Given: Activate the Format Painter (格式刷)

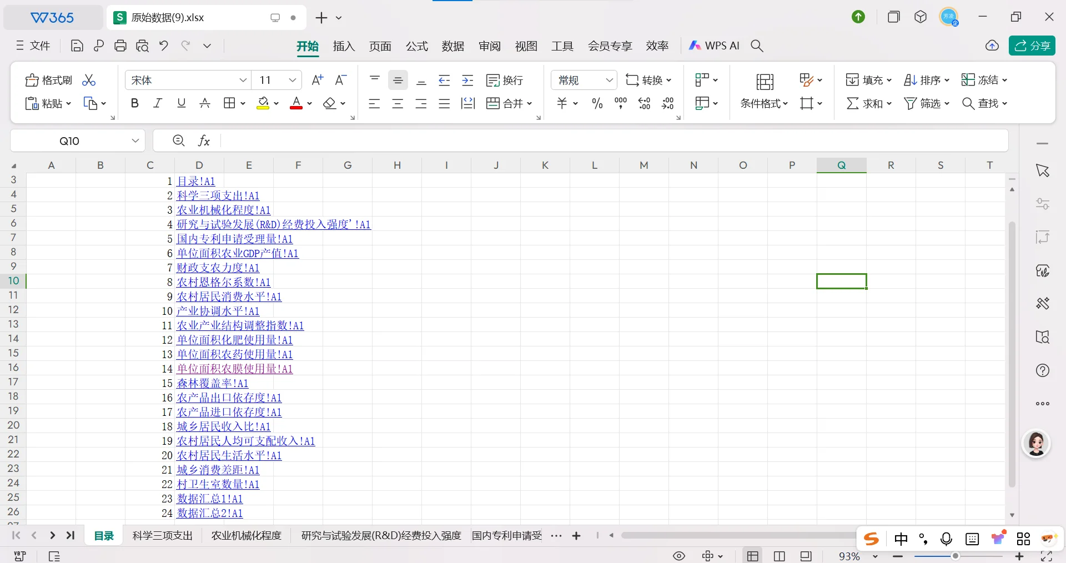Looking at the screenshot, I should (x=49, y=80).
